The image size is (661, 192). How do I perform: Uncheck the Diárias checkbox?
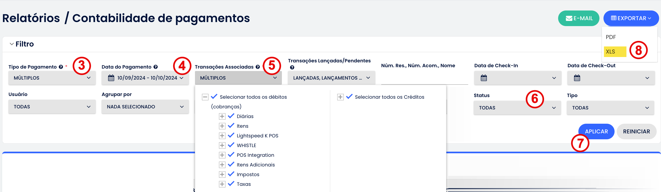[x=231, y=116]
